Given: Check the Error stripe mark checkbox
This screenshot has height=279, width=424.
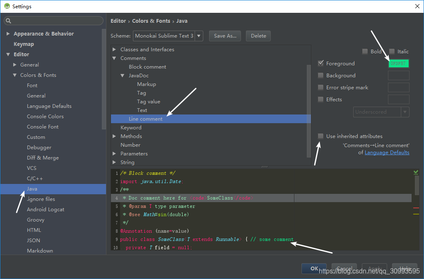Looking at the screenshot, I should point(321,87).
